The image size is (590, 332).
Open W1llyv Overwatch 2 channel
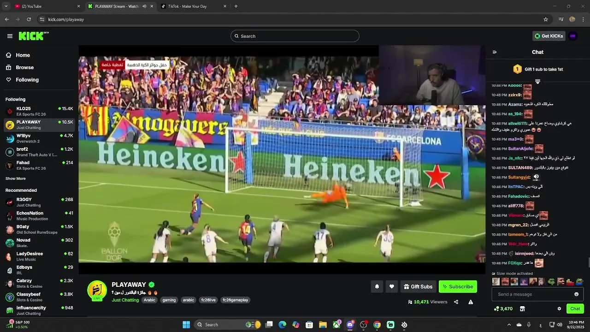[39, 138]
